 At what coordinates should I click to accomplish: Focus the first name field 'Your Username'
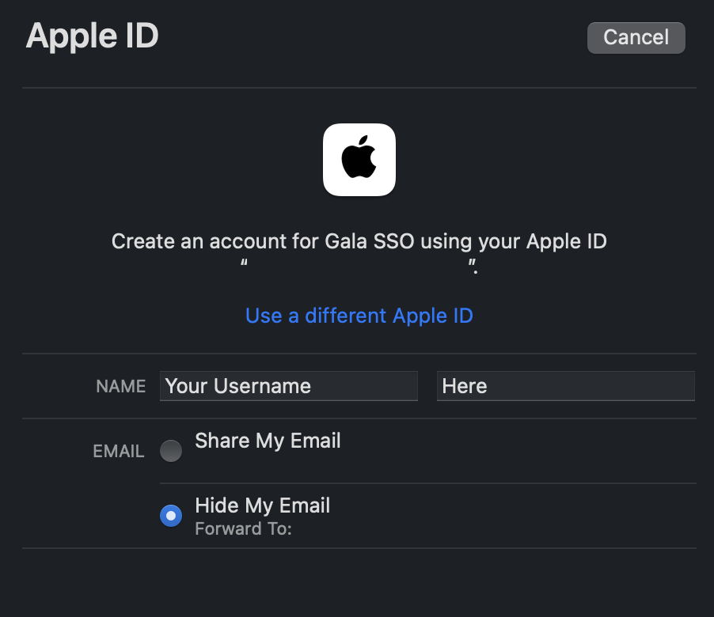pyautogui.click(x=289, y=386)
